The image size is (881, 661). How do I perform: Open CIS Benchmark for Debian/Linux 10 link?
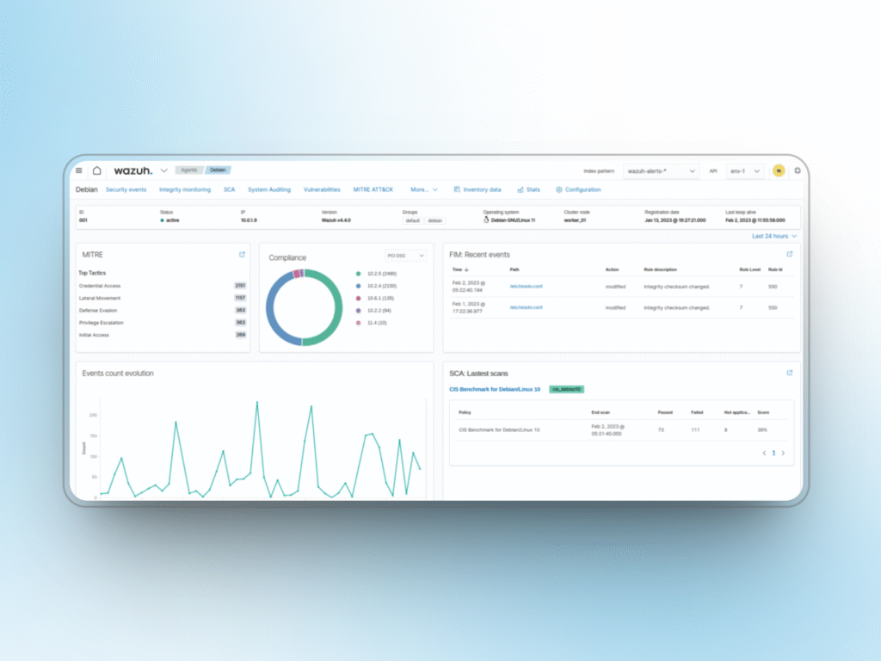(495, 389)
